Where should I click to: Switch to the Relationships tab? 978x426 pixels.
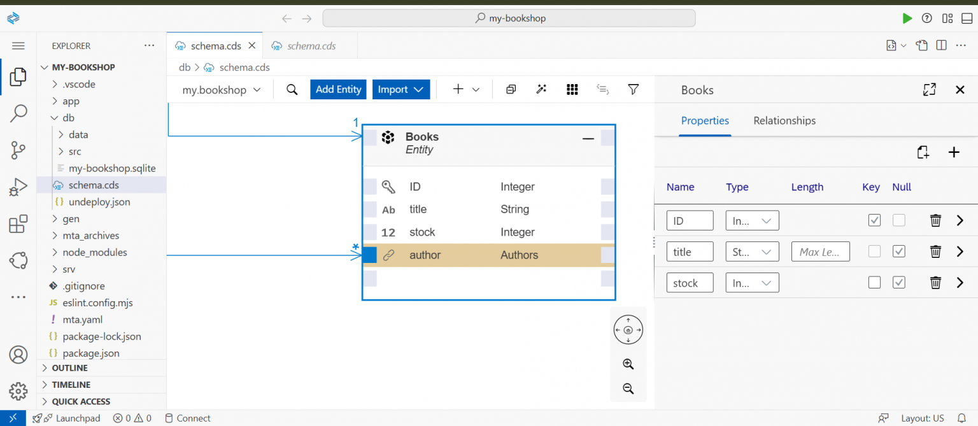[784, 120]
